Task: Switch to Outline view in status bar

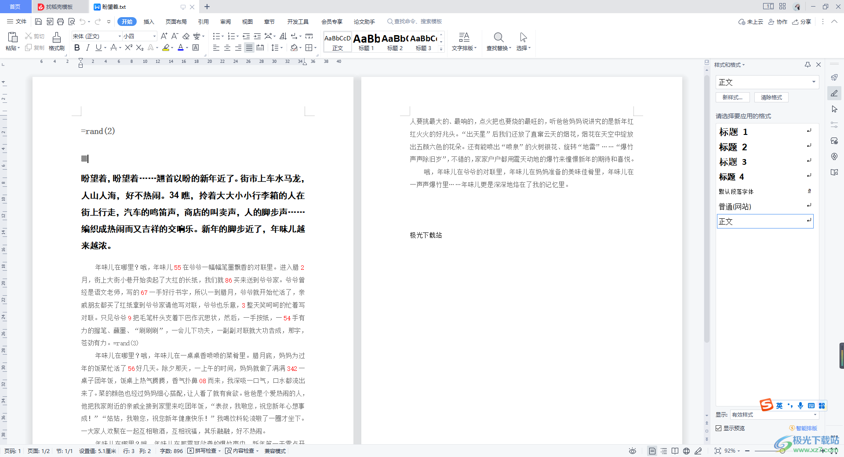Action: tap(664, 451)
